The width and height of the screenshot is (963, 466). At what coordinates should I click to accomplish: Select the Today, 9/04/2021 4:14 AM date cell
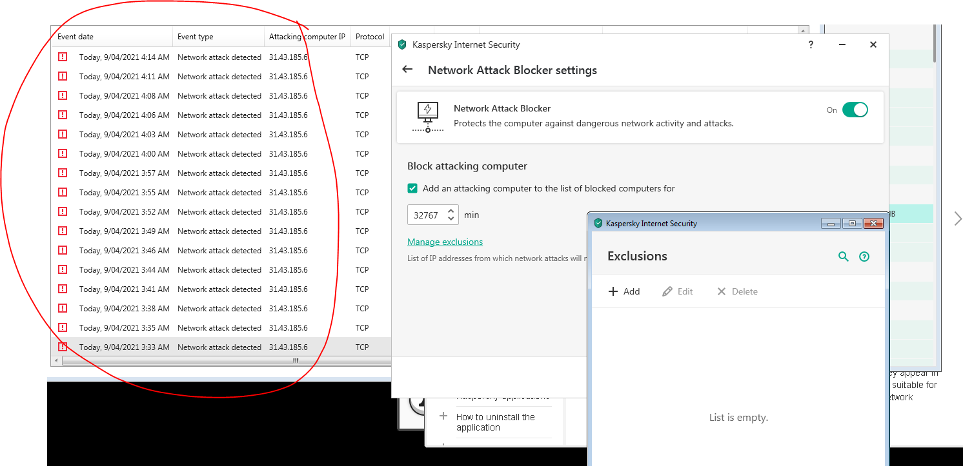tap(125, 57)
